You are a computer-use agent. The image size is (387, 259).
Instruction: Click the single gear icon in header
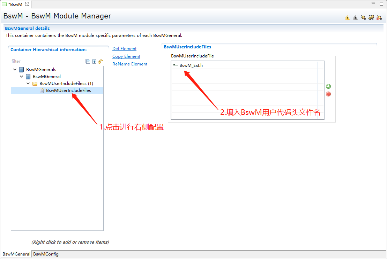pyautogui.click(x=363, y=17)
